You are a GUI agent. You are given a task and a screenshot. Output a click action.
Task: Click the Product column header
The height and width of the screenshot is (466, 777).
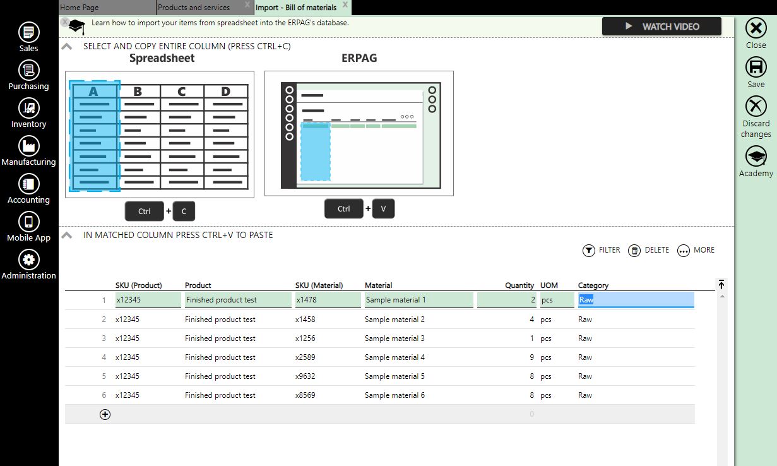[x=198, y=285]
